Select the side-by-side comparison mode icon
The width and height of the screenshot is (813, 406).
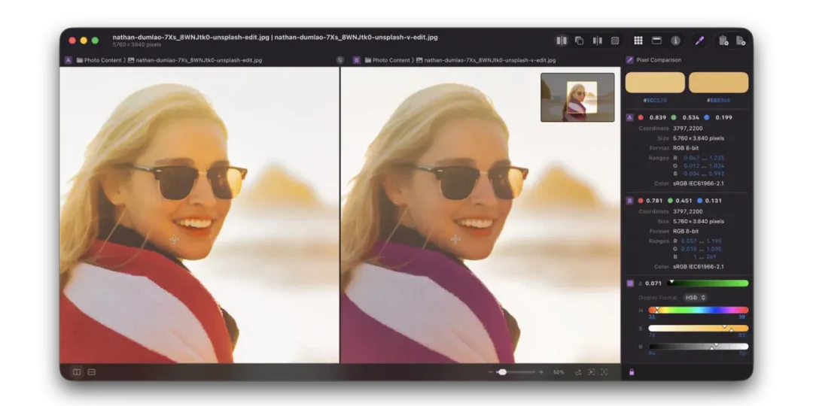click(x=562, y=41)
